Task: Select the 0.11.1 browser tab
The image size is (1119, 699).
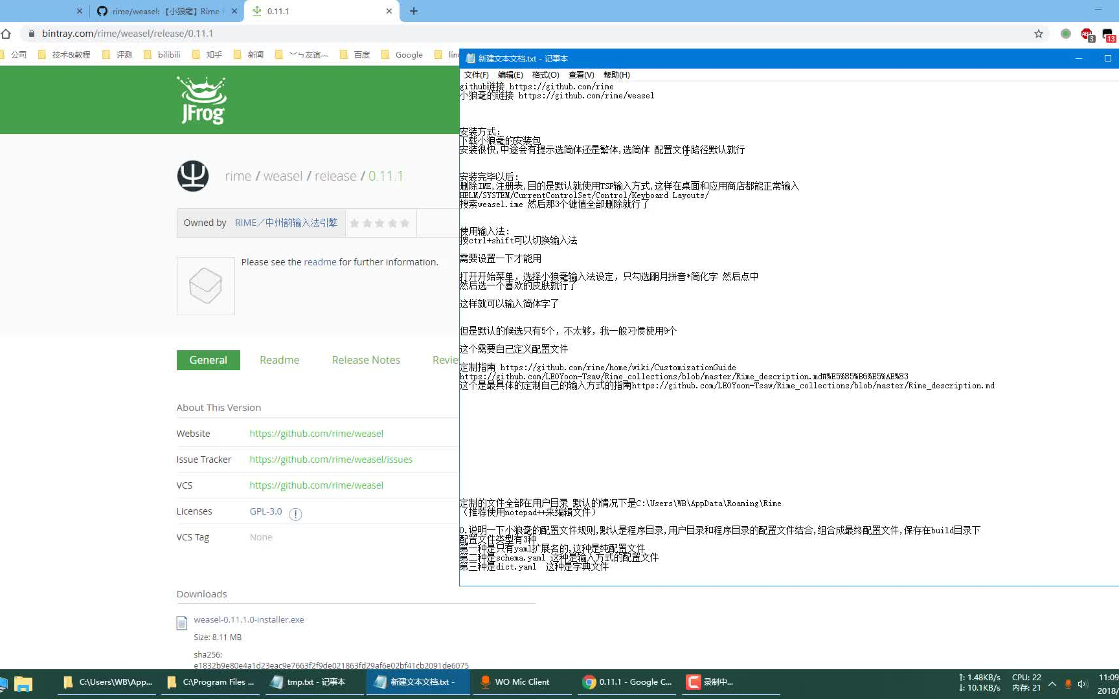Action: (321, 11)
